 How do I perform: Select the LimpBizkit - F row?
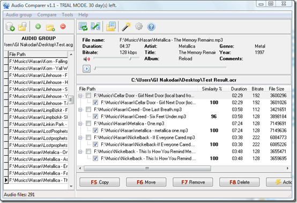tap(38, 110)
